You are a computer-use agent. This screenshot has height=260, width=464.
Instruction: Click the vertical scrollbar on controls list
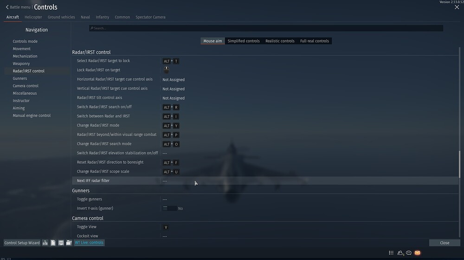point(460,163)
